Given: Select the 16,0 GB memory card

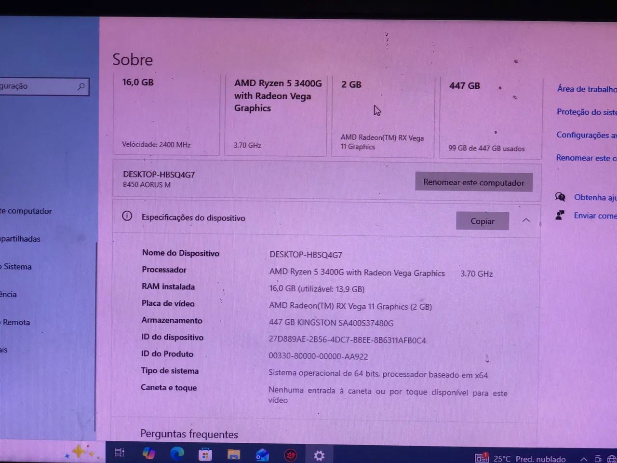Looking at the screenshot, I should click(166, 114).
